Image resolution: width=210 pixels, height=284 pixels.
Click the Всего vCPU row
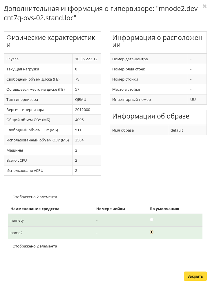(38, 160)
